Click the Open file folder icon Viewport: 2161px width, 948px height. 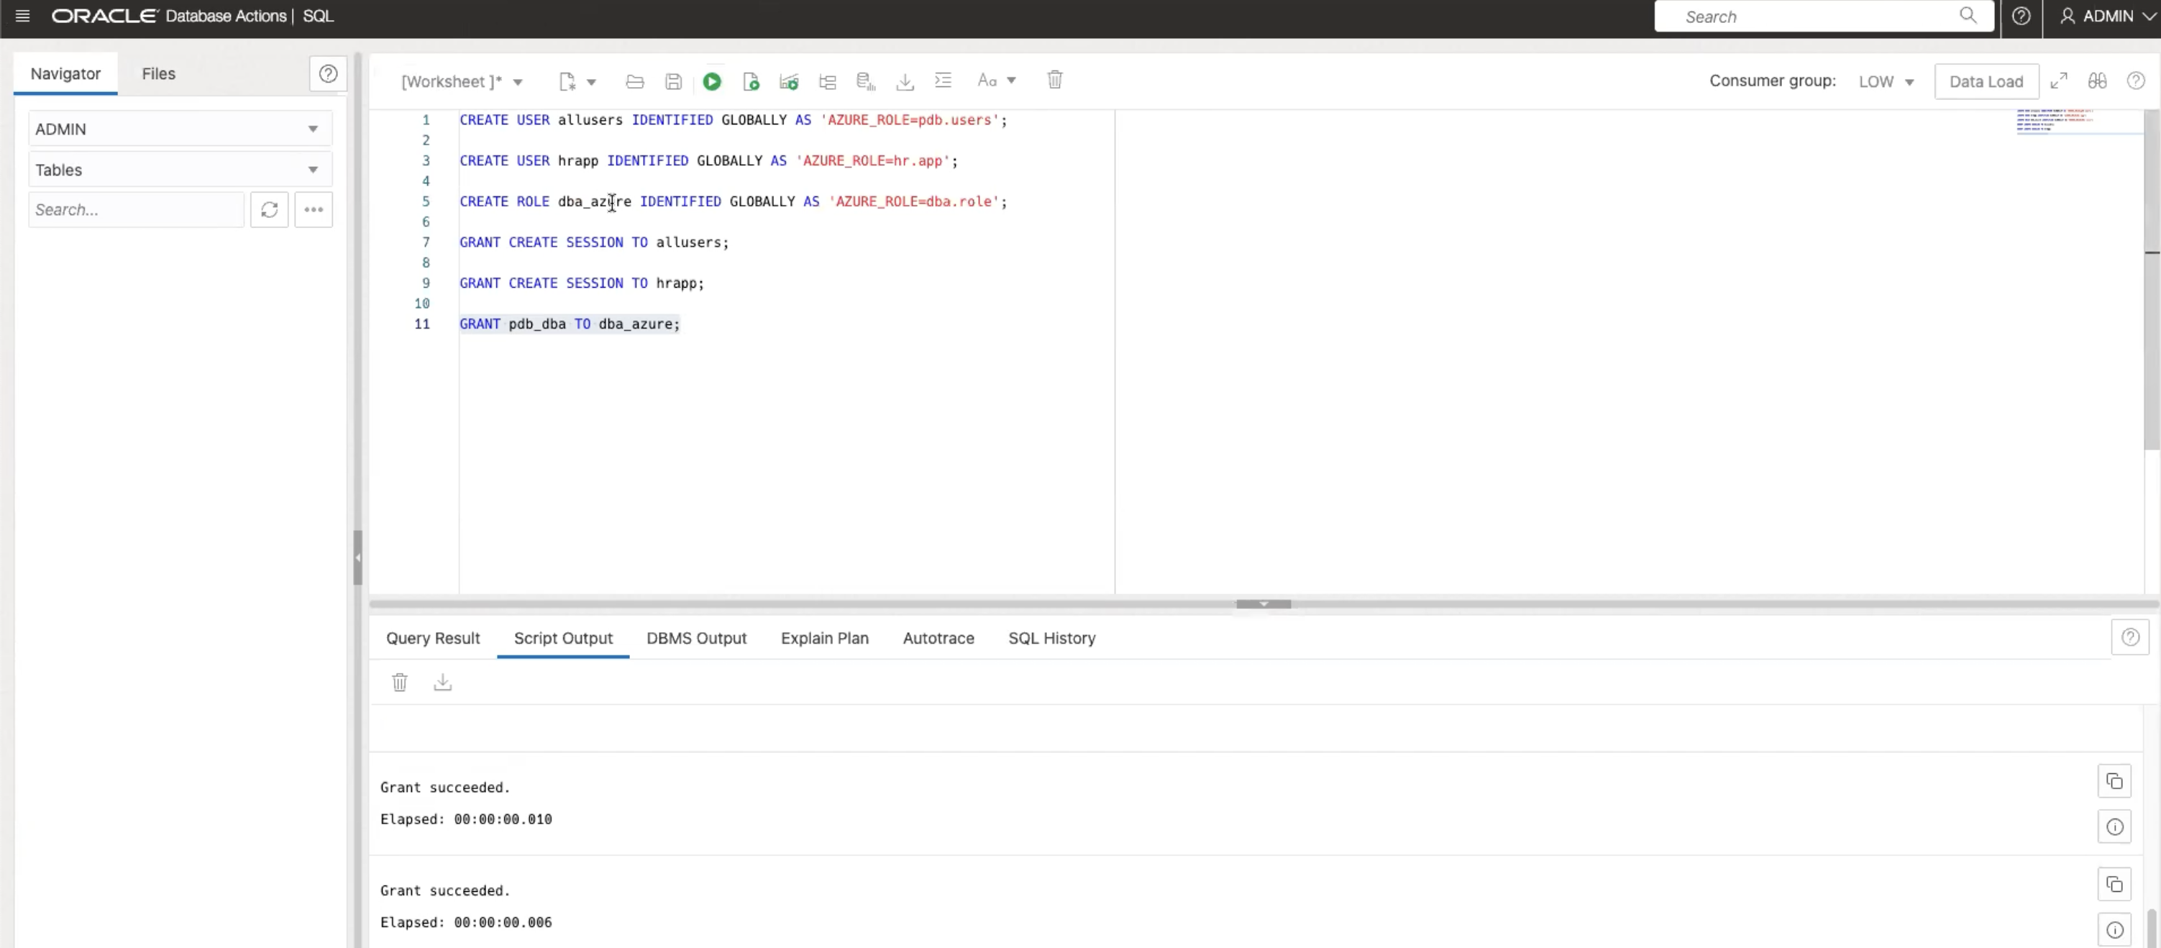(x=634, y=81)
